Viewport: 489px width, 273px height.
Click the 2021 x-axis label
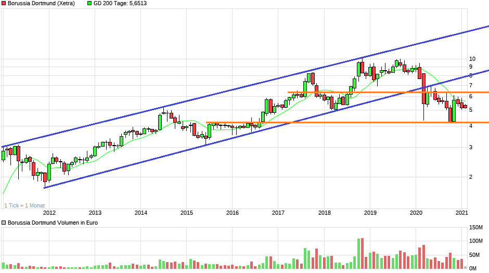pyautogui.click(x=461, y=213)
